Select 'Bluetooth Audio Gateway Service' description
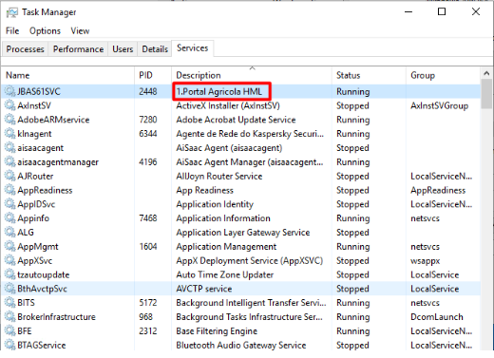The image size is (494, 358). coord(241,345)
